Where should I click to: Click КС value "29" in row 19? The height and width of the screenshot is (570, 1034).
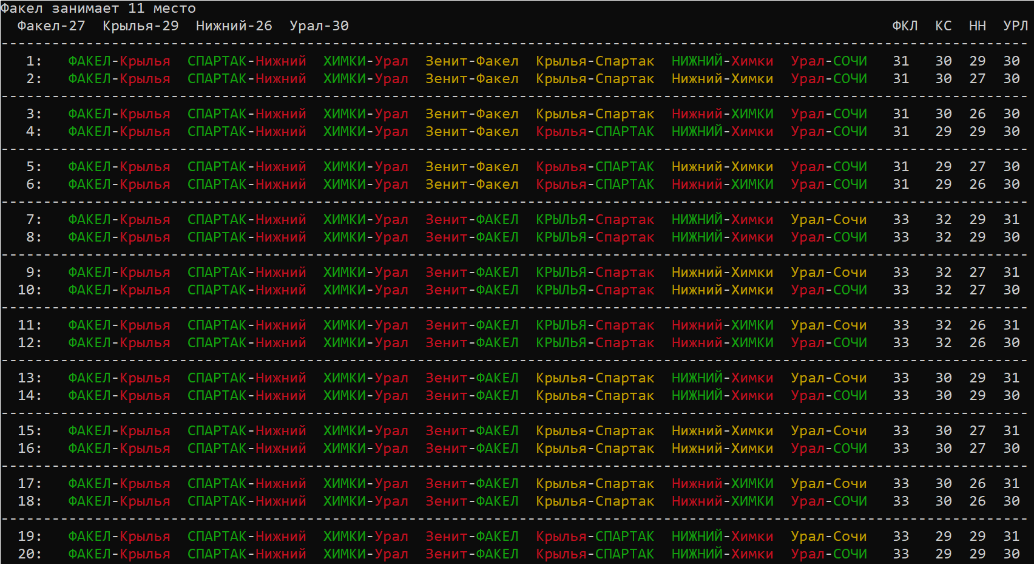(x=944, y=537)
